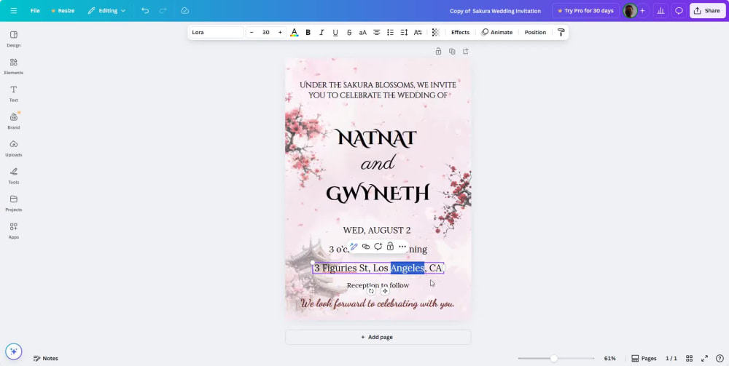Image resolution: width=729 pixels, height=366 pixels.
Task: Open the transparency checkerboard control
Action: [436, 32]
